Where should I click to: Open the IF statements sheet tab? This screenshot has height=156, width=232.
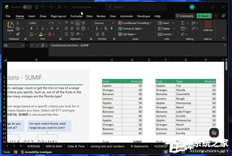click(139, 146)
